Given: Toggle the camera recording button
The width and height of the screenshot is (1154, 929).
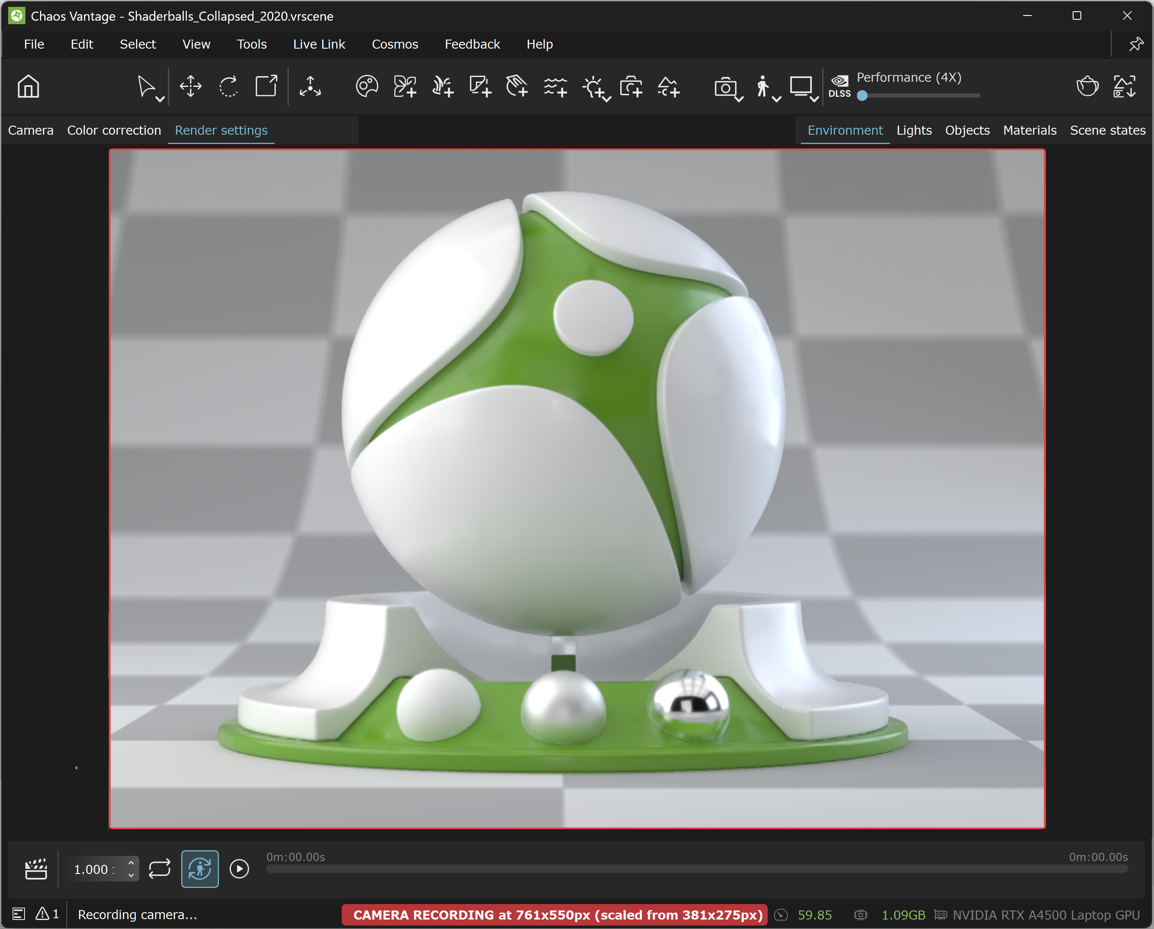Looking at the screenshot, I should click(200, 868).
